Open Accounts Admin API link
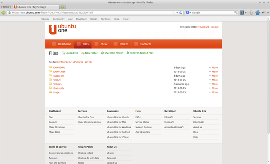This screenshot has width=270, height=164. pos(174,127)
